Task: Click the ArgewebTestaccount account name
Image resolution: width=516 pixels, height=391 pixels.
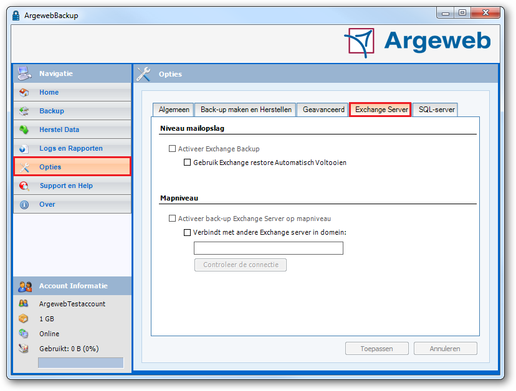Action: click(x=72, y=304)
